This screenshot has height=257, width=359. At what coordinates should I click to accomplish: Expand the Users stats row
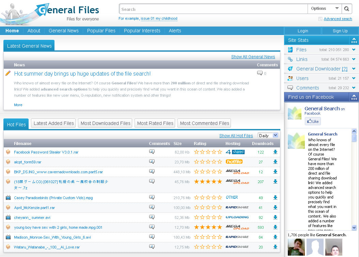pyautogui.click(x=354, y=78)
